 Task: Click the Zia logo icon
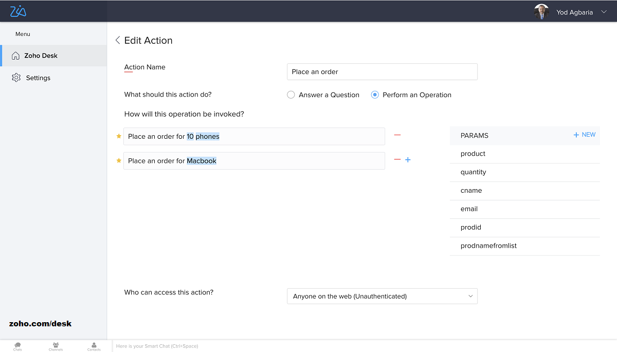(x=18, y=11)
